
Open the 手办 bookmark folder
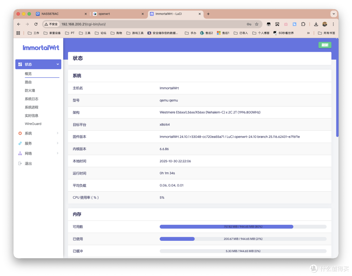click(190, 33)
